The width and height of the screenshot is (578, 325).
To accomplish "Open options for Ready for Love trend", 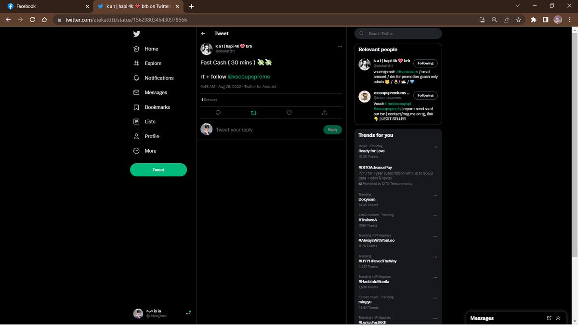I will [435, 147].
